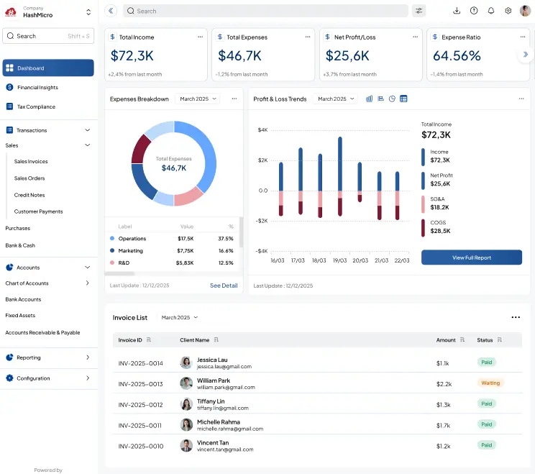Click the download icon in the top bar
The width and height of the screenshot is (535, 474).
point(457,11)
